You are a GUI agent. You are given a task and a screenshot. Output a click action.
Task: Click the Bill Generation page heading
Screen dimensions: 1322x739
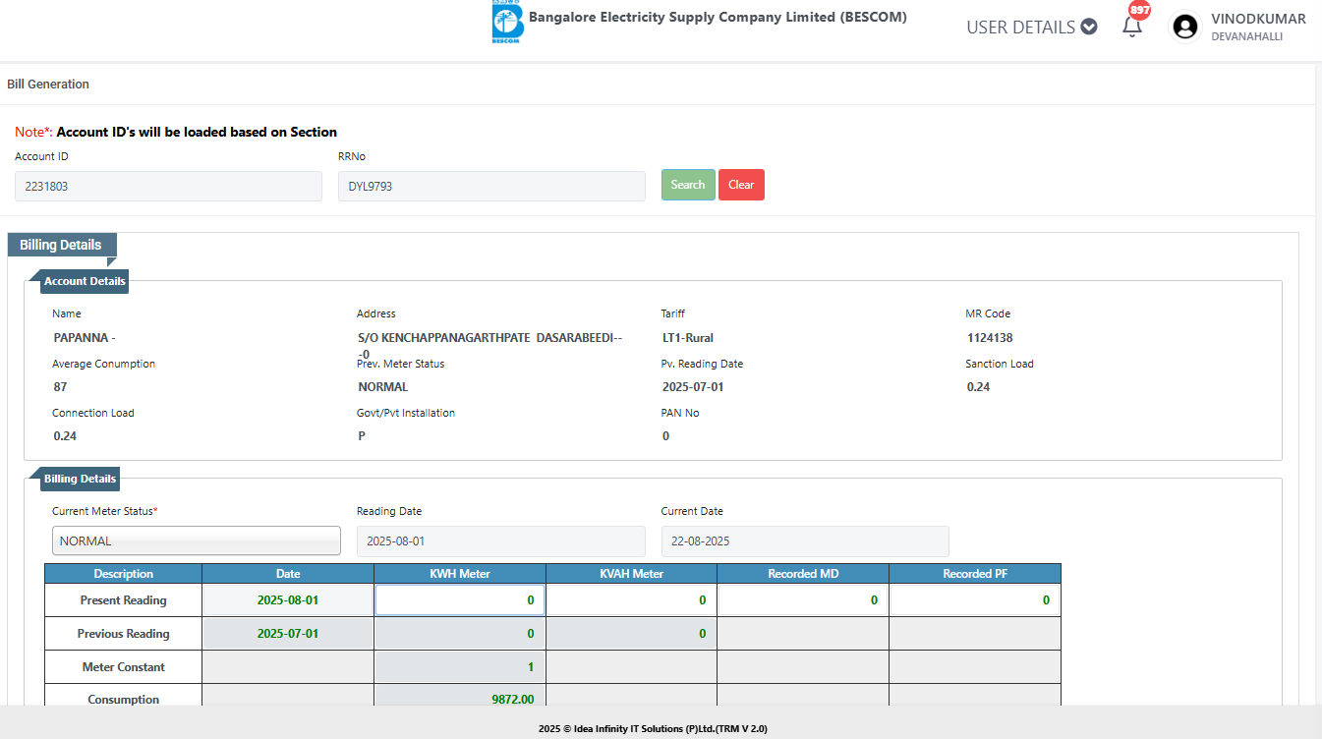pos(48,85)
